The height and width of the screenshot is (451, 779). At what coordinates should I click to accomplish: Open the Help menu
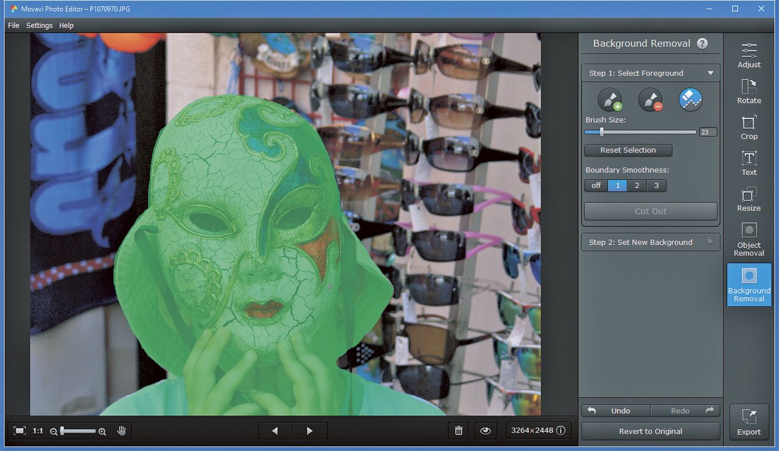pos(66,26)
